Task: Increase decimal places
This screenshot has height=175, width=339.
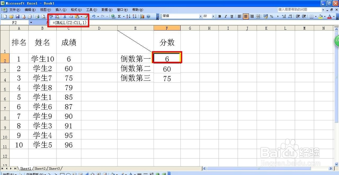Action: click(284, 16)
